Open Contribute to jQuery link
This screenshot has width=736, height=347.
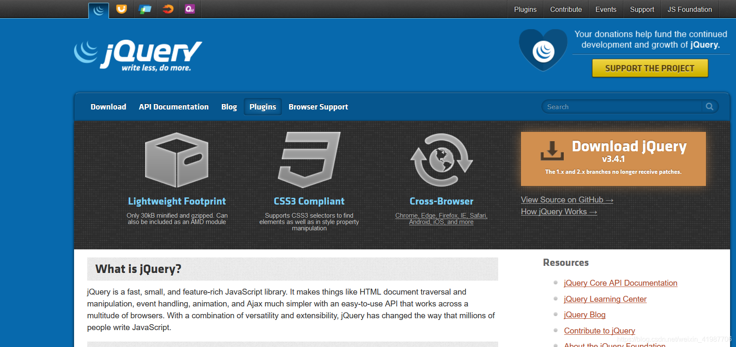(599, 331)
